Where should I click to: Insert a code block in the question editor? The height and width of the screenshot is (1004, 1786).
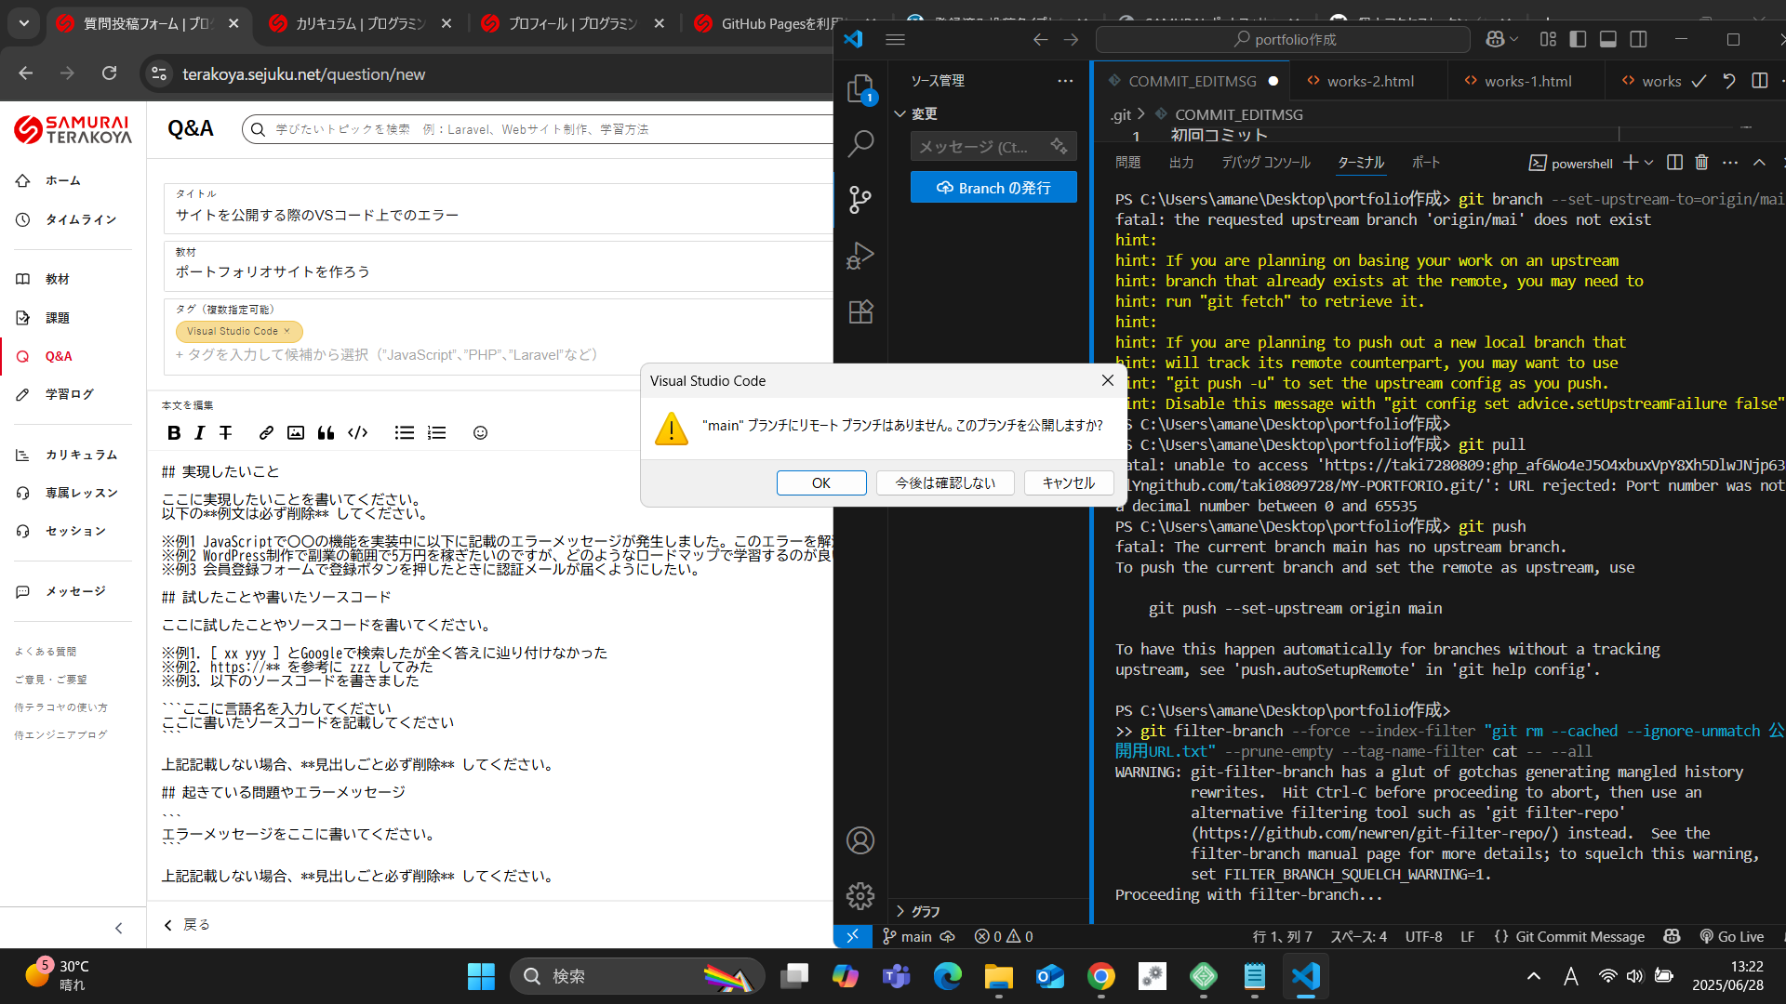(357, 432)
